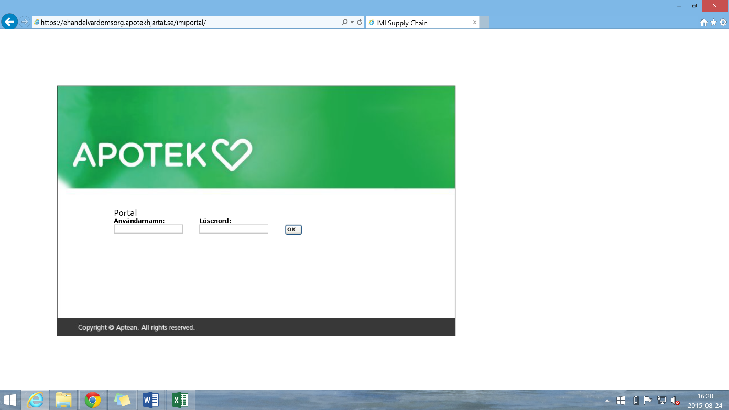The image size is (729, 410).
Task: Open the address bar dropdown arrow
Action: click(x=352, y=22)
